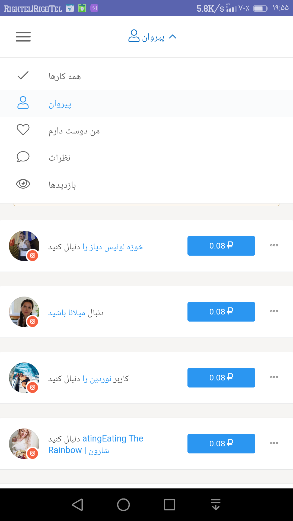Viewport: 293px width, 521px height.
Task: Click the person icon in the header
Action: pyautogui.click(x=133, y=36)
